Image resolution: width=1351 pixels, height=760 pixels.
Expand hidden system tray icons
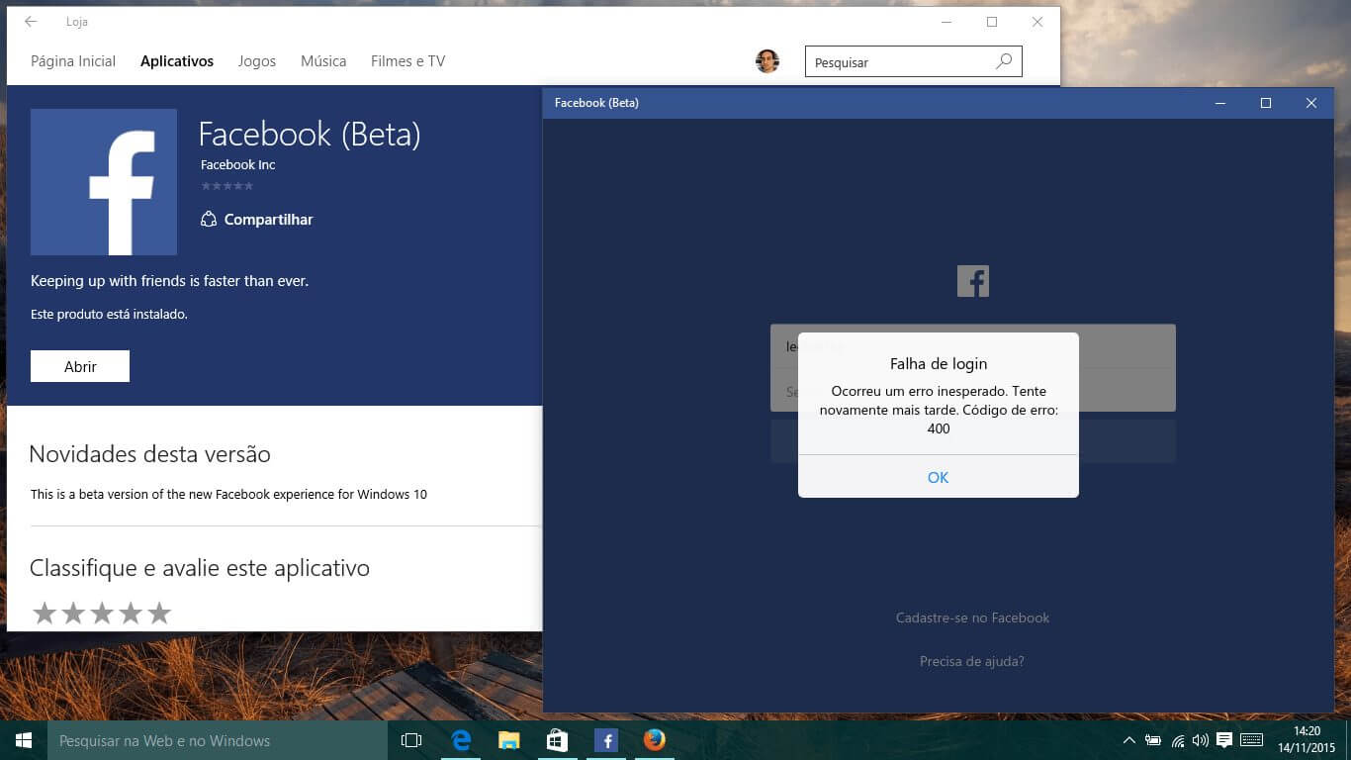click(x=1129, y=740)
